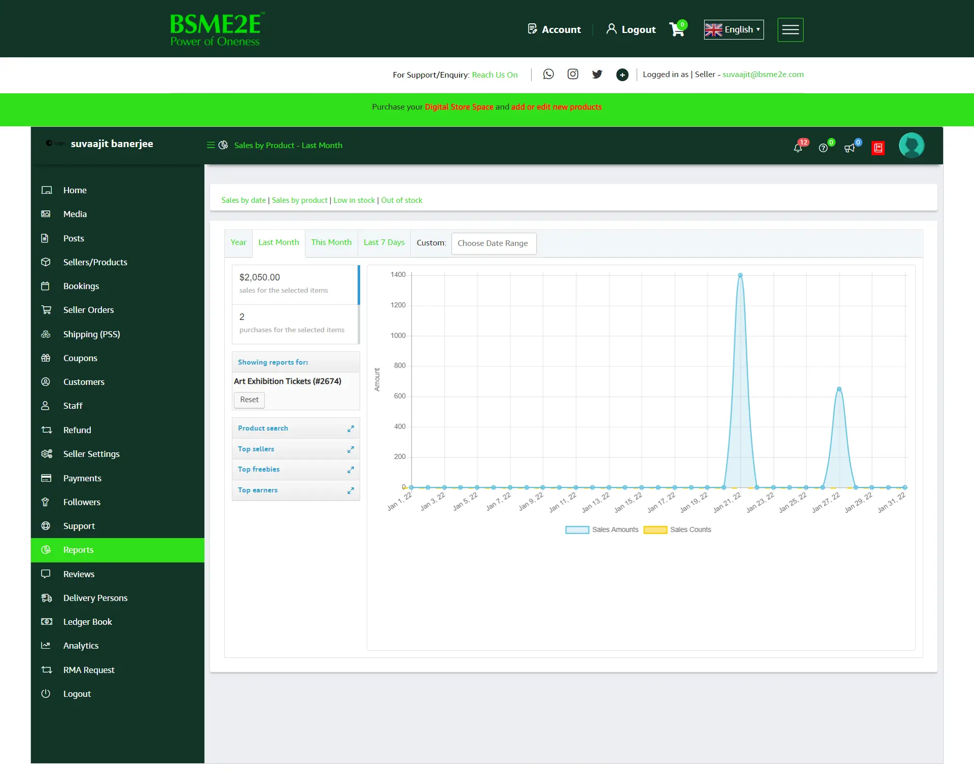
Task: Click add or edit new products link
Action: click(556, 107)
